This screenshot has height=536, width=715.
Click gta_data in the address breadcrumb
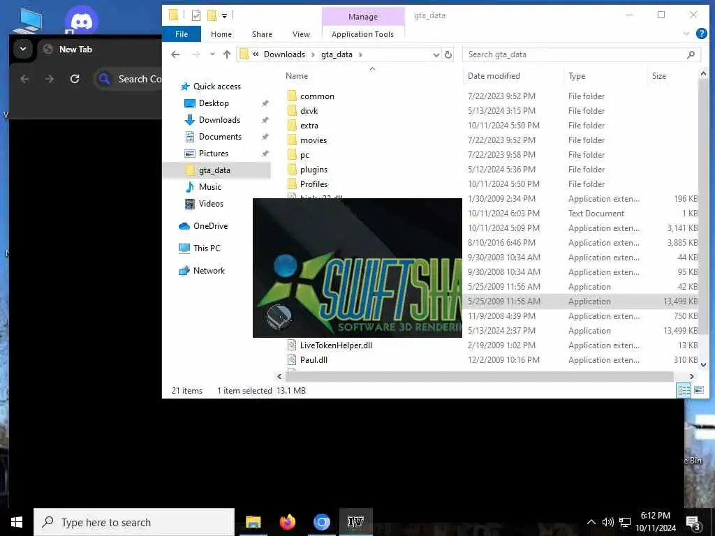[337, 54]
